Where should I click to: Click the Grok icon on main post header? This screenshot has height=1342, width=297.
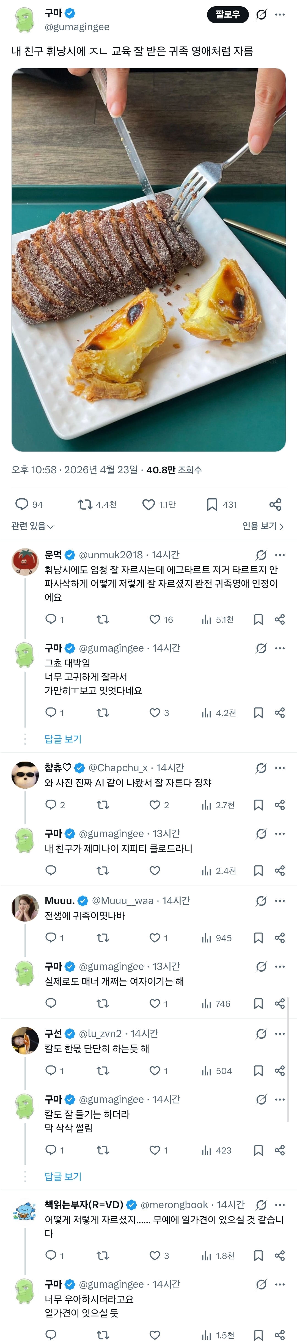pyautogui.click(x=261, y=15)
